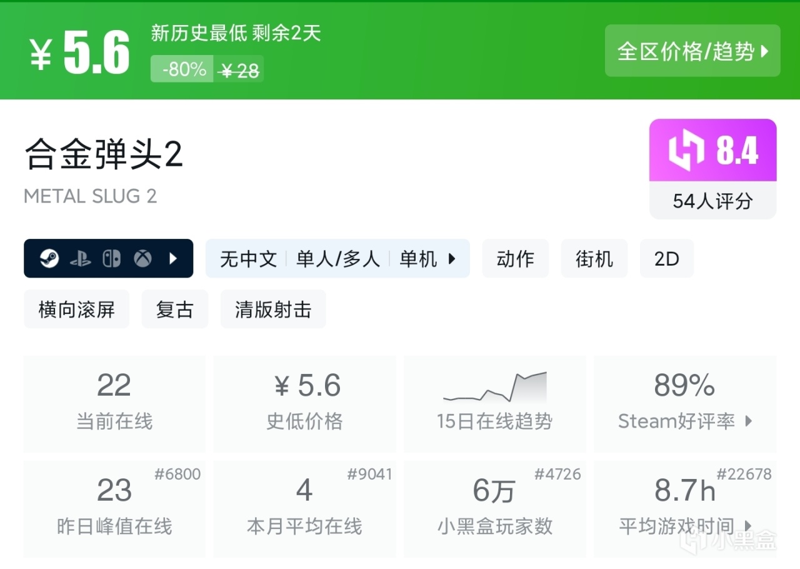Tap the -80% discount badge
This screenshot has width=800, height=569.
point(184,69)
